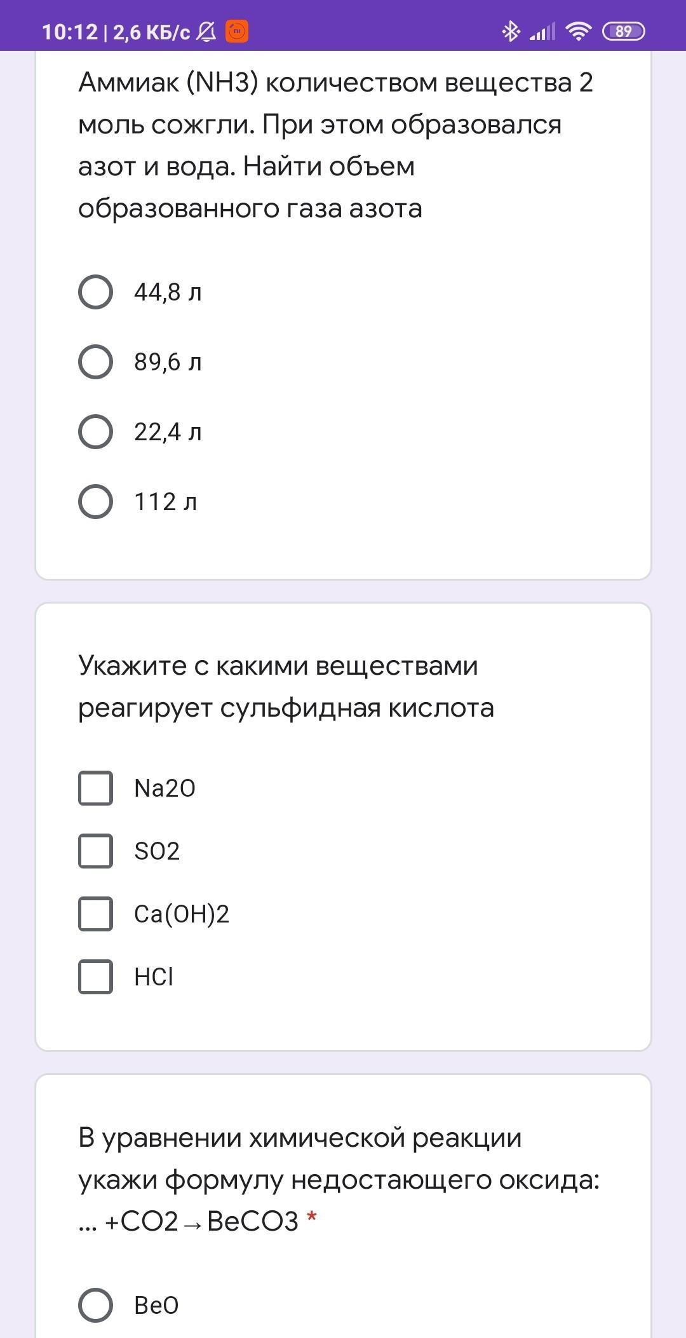The width and height of the screenshot is (686, 1338).
Task: Choose the 89,6 л radio button
Action: point(96,362)
